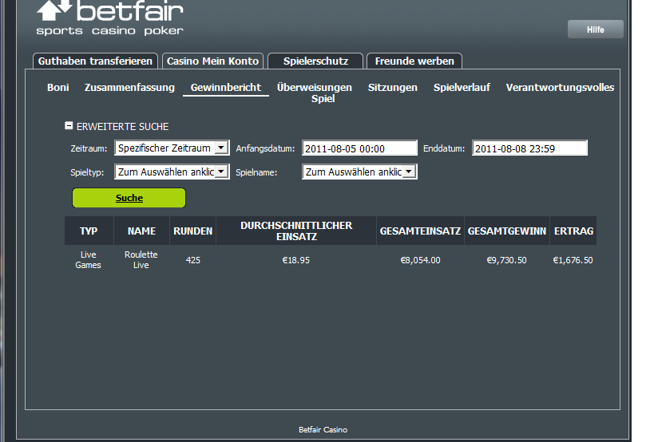Switch to Casino Mein Konto tab
Image resolution: width=654 pixels, height=442 pixels.
click(x=212, y=61)
